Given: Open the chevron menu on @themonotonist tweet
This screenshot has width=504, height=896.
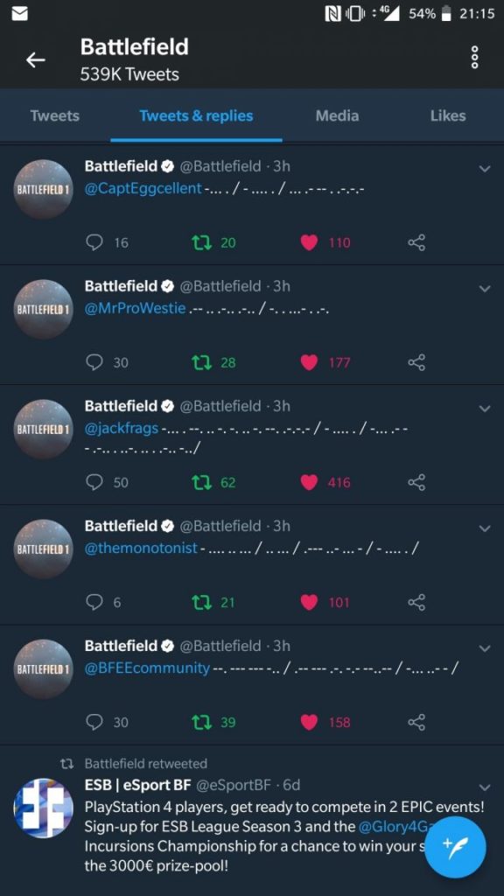Looking at the screenshot, I should (485, 528).
